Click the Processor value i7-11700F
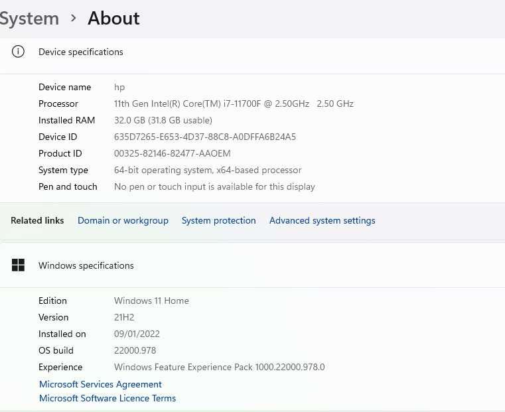505x412 pixels. 234,103
